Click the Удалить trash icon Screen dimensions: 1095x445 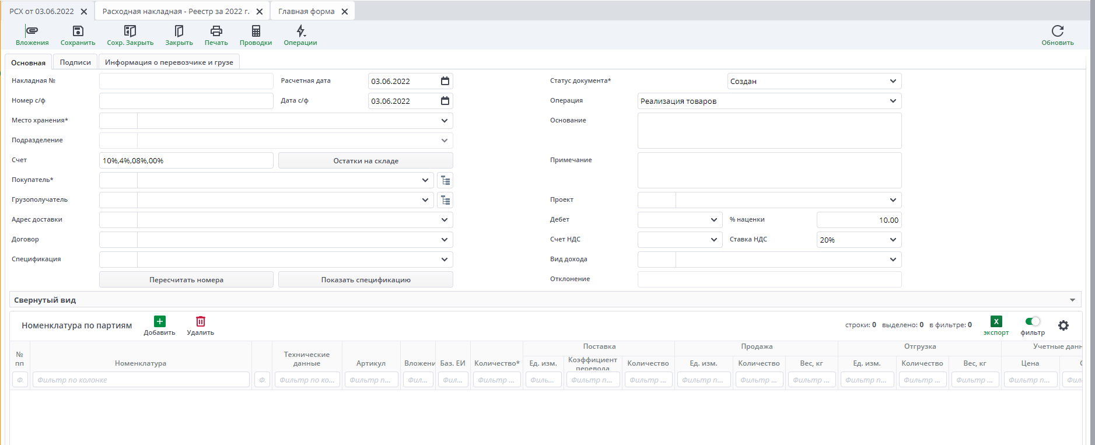coord(200,322)
